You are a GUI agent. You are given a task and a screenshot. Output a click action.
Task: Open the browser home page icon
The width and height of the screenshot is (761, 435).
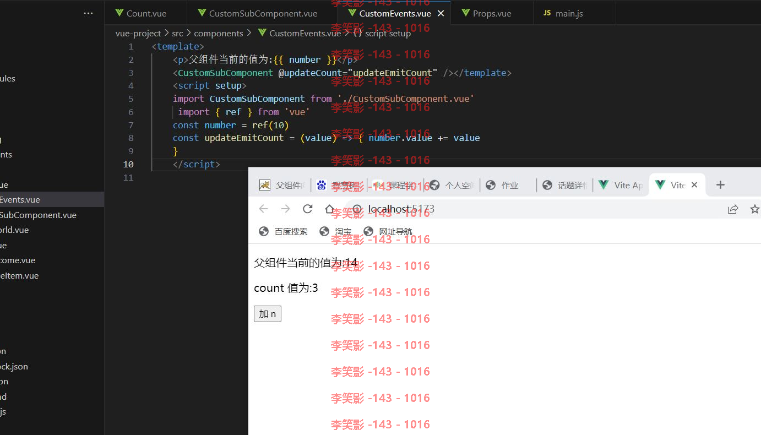click(329, 209)
